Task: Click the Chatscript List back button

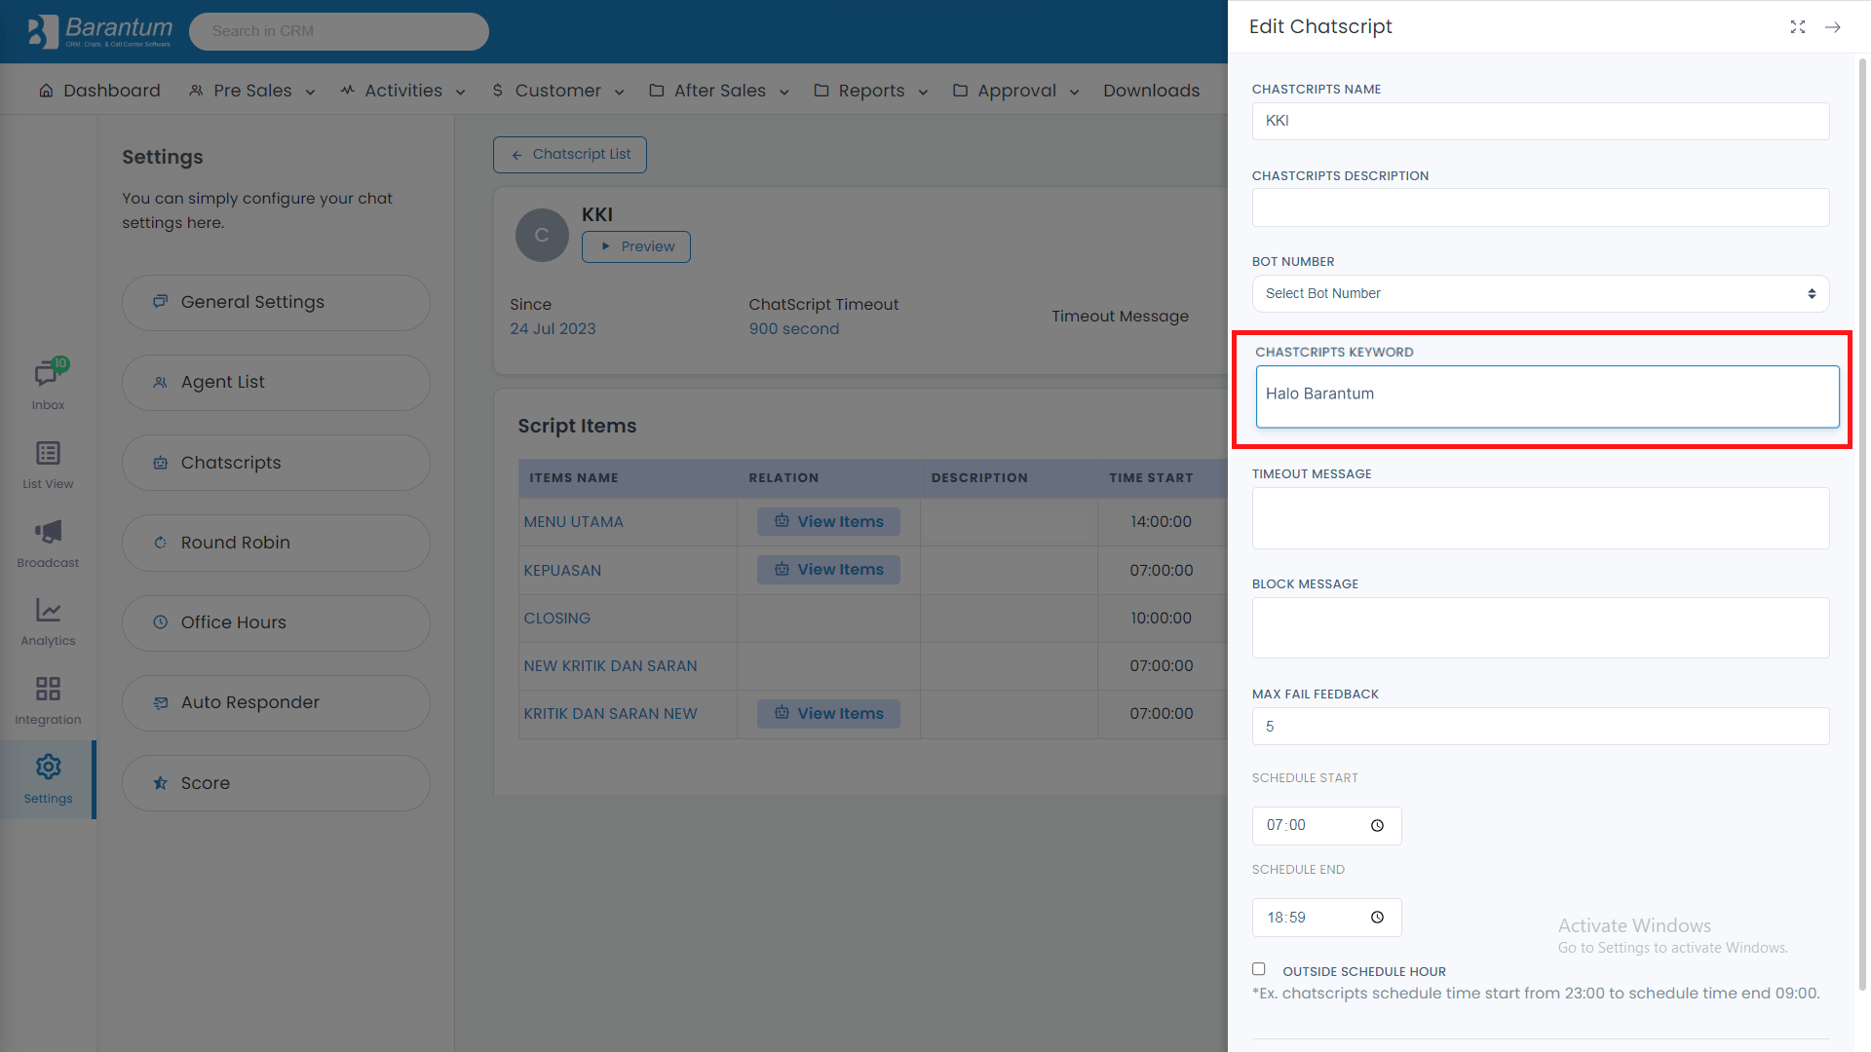Action: 570,155
